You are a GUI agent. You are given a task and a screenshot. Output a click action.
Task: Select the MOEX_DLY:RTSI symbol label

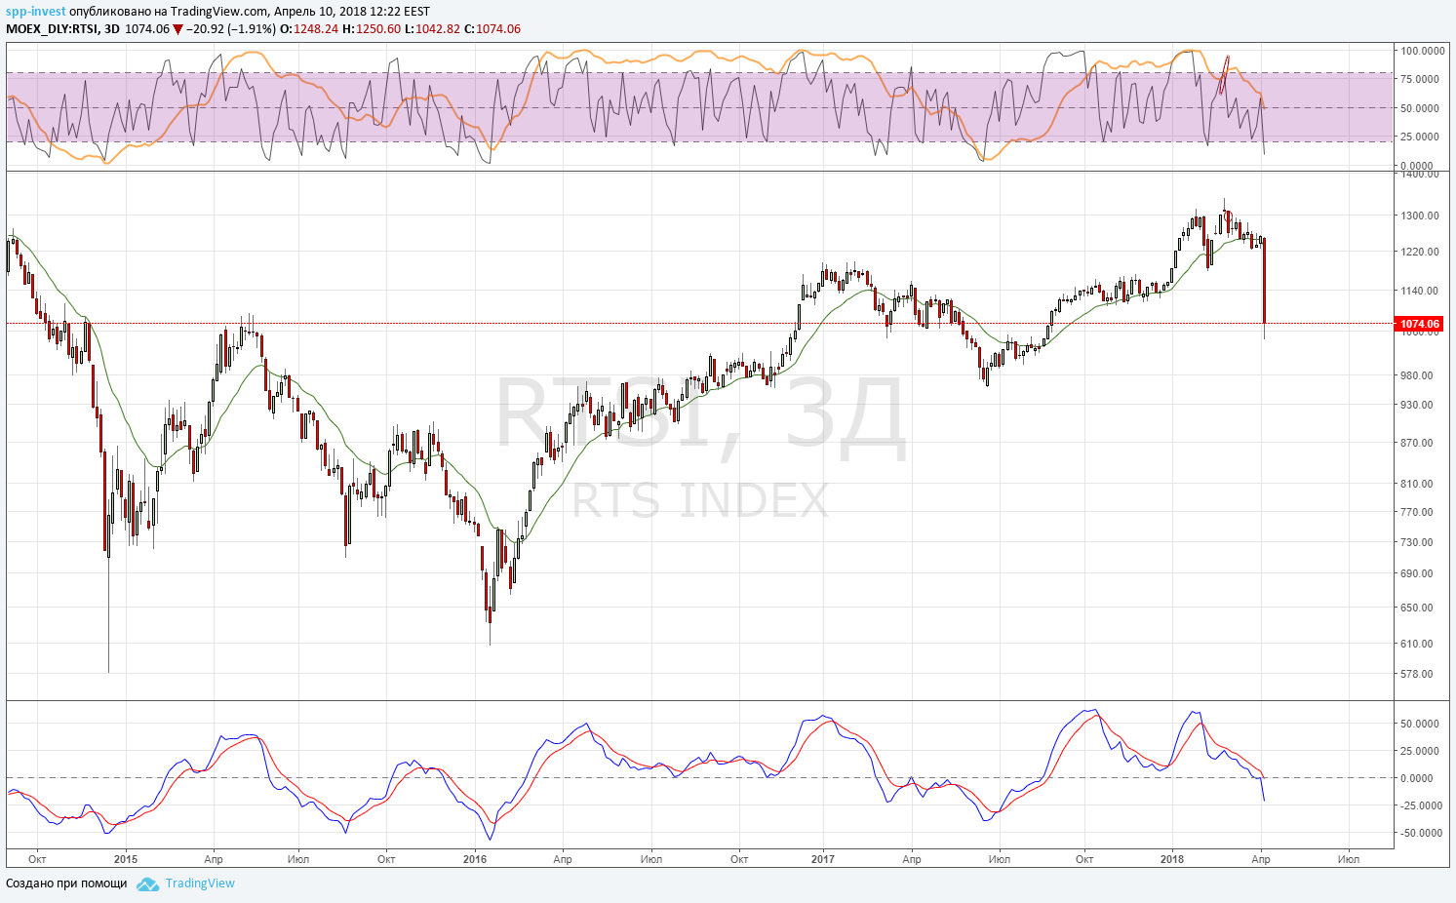coord(52,29)
